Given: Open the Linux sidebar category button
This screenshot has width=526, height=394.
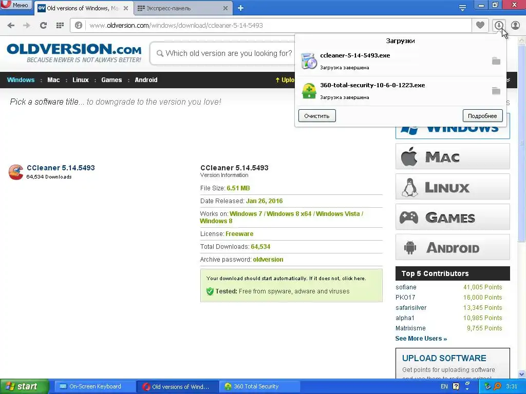Looking at the screenshot, I should pyautogui.click(x=453, y=187).
